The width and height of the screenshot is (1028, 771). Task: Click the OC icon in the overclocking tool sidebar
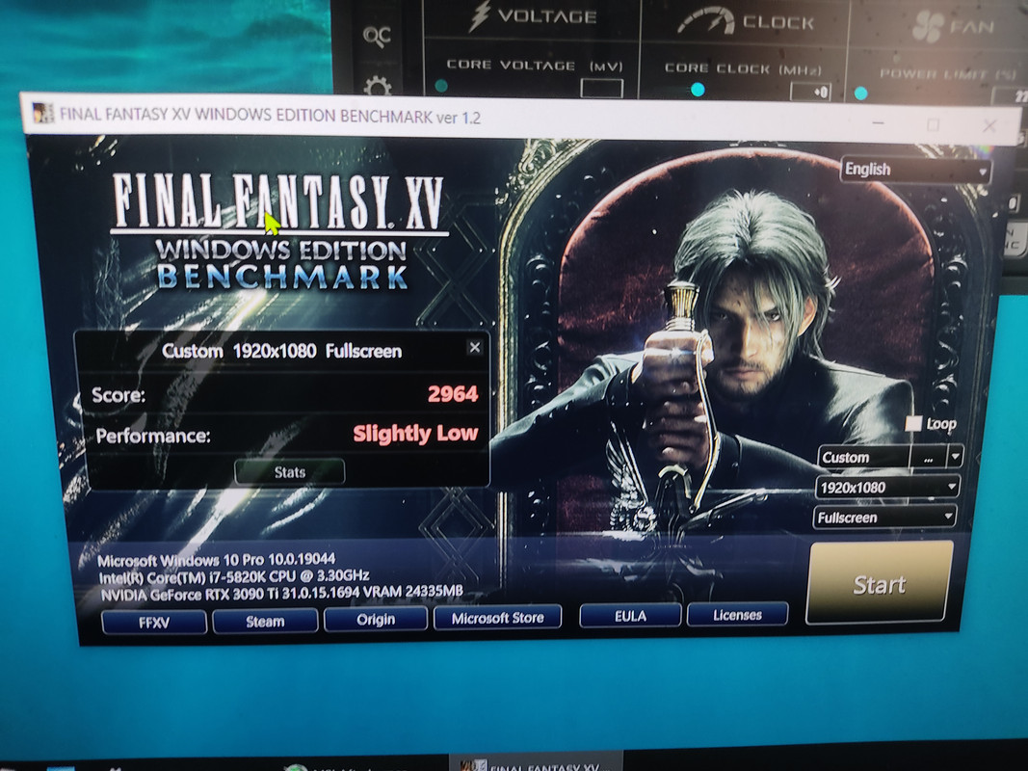377,36
